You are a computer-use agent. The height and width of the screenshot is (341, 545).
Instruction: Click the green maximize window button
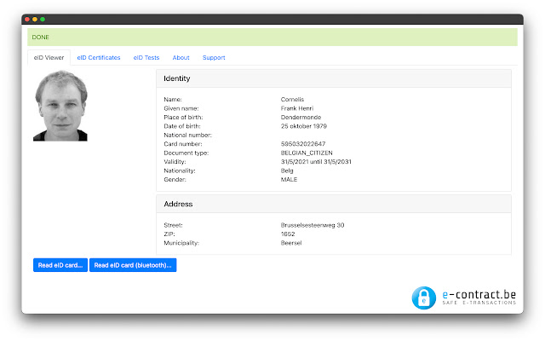pos(43,19)
